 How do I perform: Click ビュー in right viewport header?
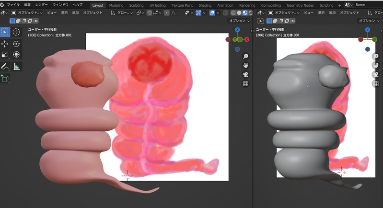[309, 13]
